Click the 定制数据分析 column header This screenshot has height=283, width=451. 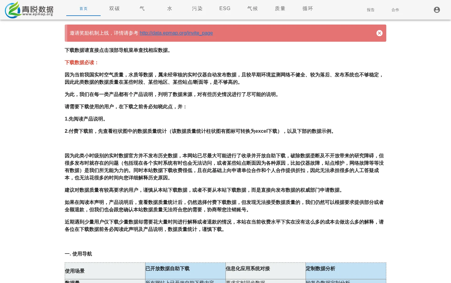346,271
